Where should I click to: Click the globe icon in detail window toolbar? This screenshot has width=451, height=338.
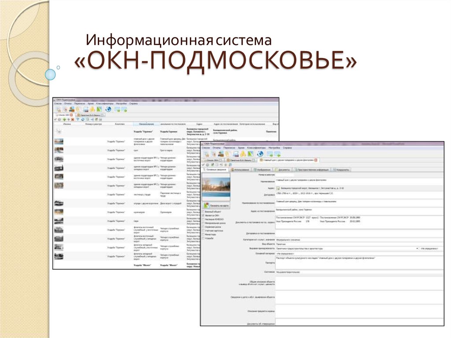coord(260,154)
